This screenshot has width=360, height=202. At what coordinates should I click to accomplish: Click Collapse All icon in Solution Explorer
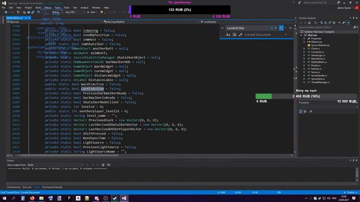[x=330, y=22]
